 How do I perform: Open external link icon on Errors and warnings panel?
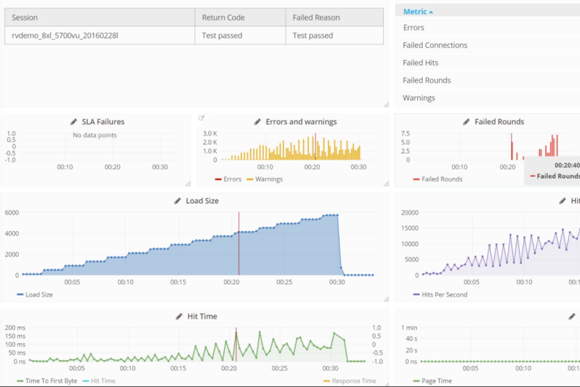coord(202,118)
